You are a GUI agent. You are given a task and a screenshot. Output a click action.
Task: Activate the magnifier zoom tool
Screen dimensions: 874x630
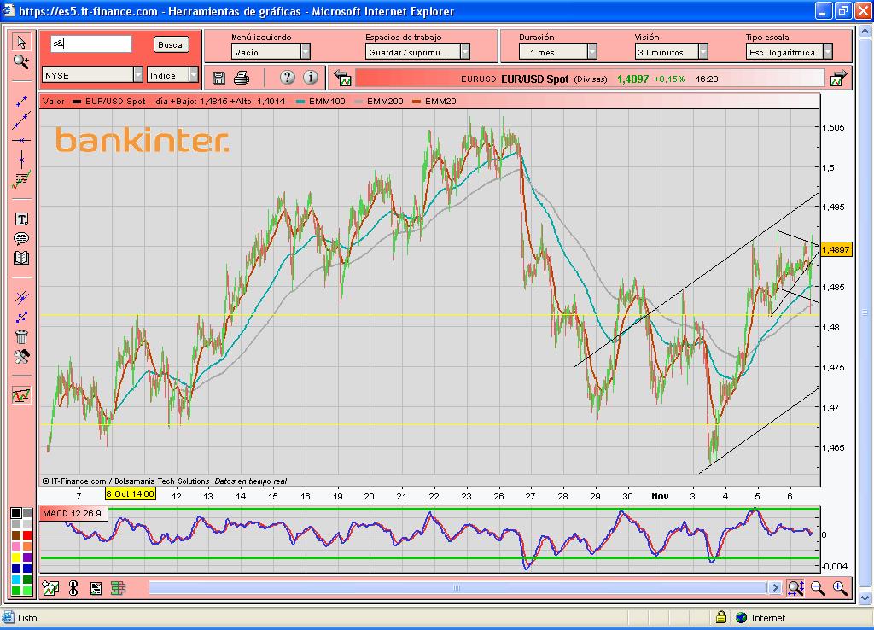21,61
